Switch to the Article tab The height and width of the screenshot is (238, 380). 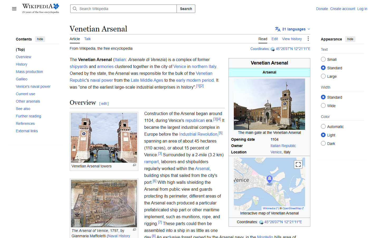pos(75,39)
